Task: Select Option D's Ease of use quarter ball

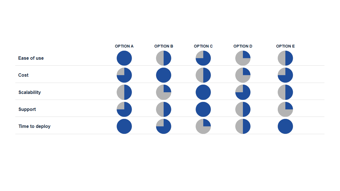Action: [x=243, y=58]
